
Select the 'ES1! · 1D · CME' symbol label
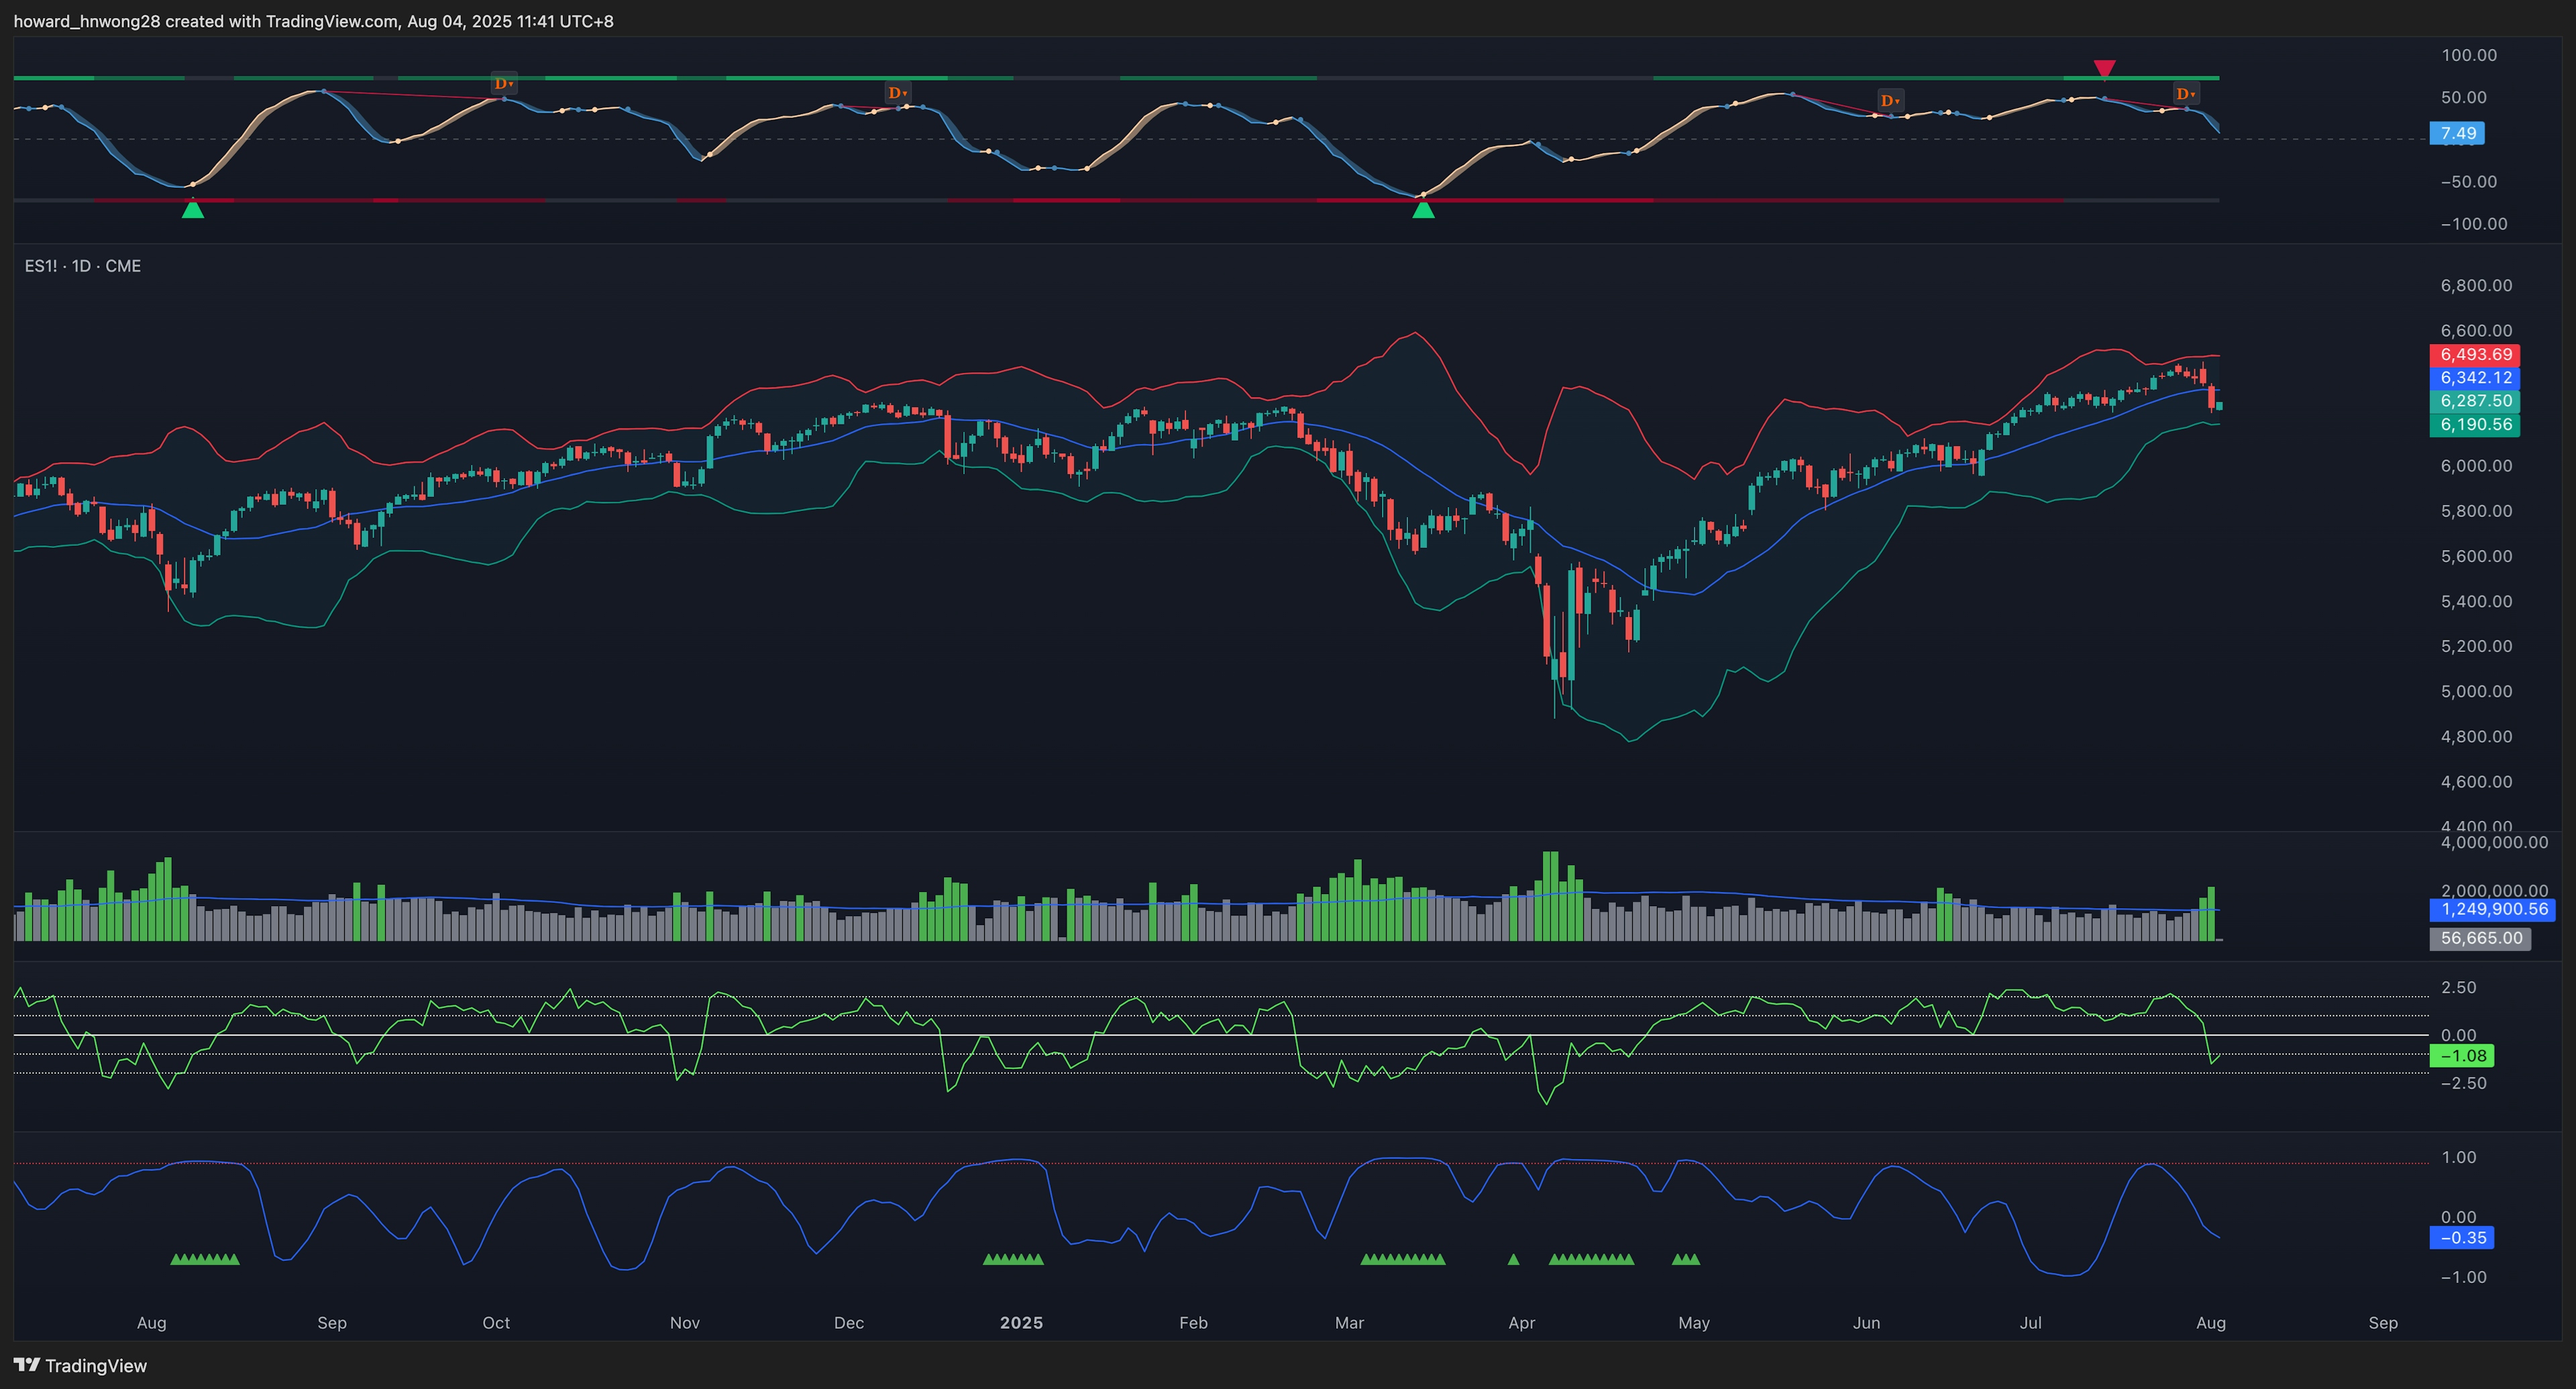click(83, 266)
